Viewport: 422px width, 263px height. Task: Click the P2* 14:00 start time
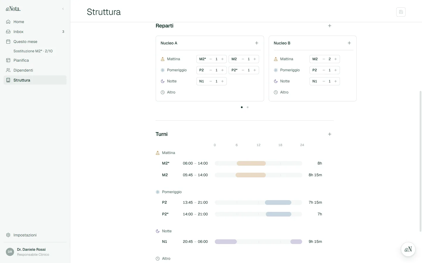click(188, 214)
